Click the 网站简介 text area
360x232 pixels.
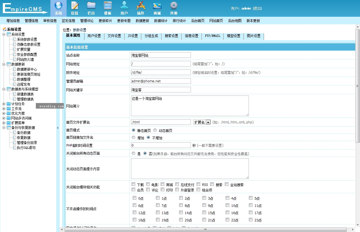(190, 106)
